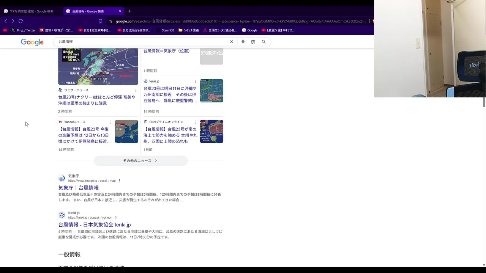This screenshot has height=273, width=486.
Task: Bookmark this page with the bookmark icon
Action: coord(100,21)
